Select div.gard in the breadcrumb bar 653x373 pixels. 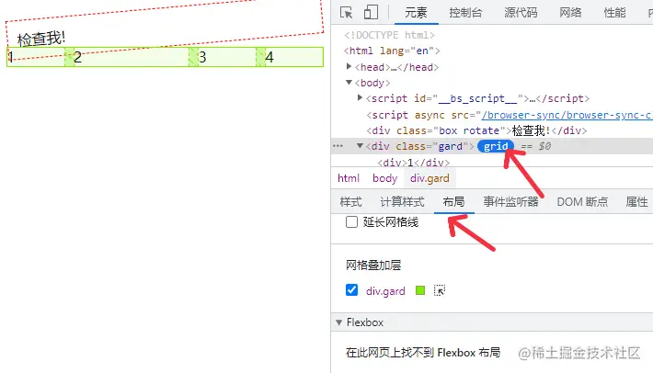[x=430, y=178]
